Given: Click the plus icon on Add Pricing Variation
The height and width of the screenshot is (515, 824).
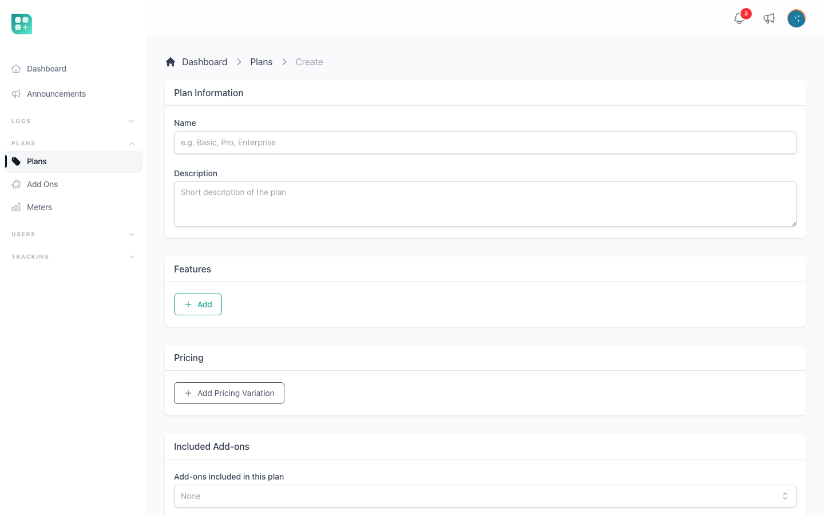Looking at the screenshot, I should tap(188, 393).
